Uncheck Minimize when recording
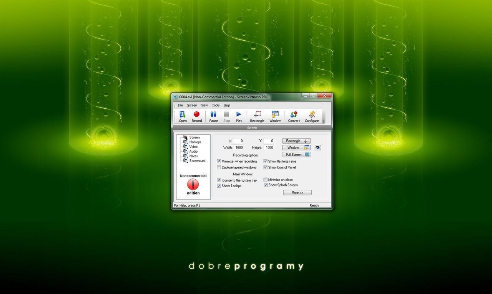The height and width of the screenshot is (294, 492). 219,162
